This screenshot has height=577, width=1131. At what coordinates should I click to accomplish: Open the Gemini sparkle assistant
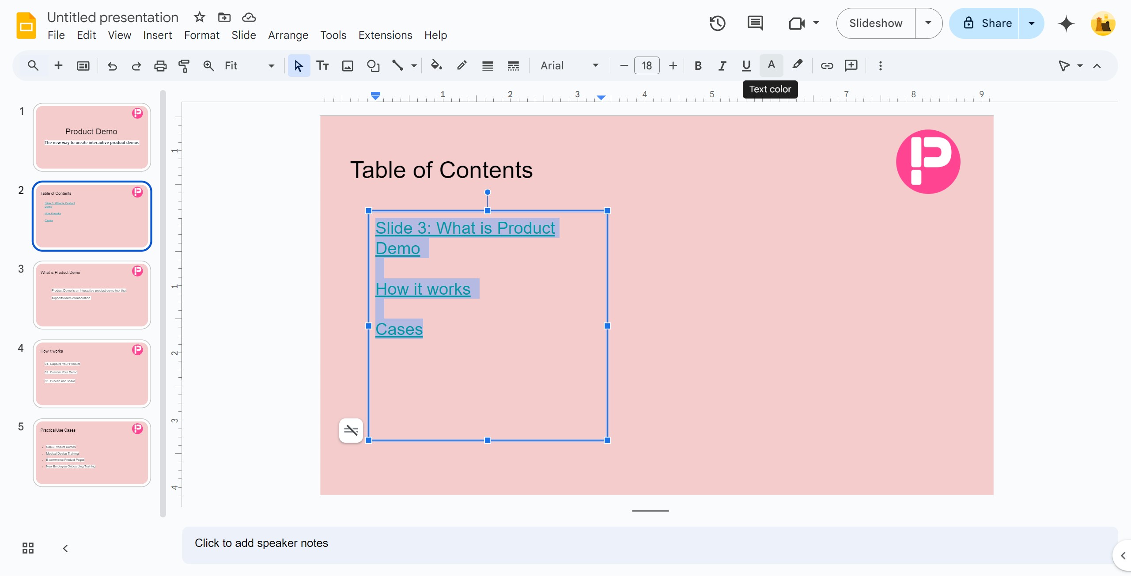point(1066,23)
